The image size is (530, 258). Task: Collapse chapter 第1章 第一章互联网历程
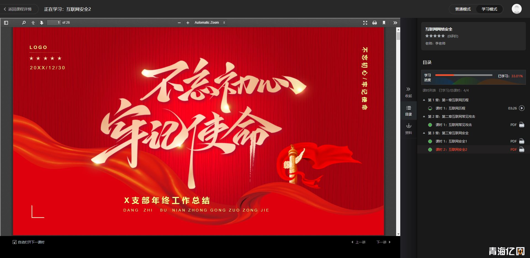[x=424, y=100]
